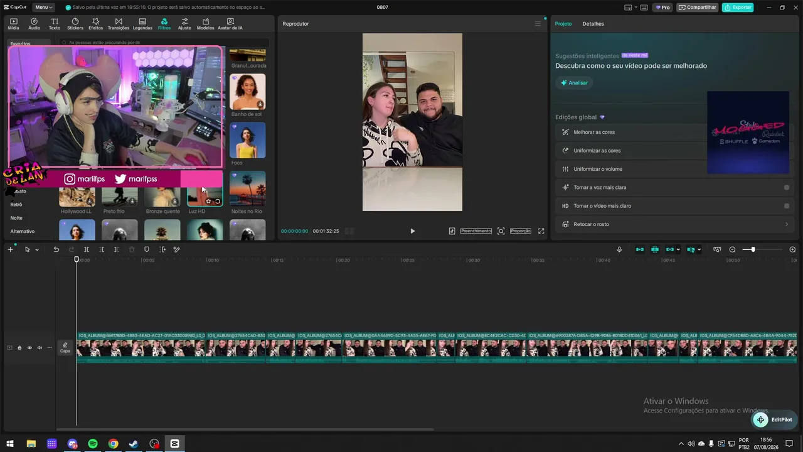Select the Noites no Rio filter
Screen dimensions: 803x452
point(248,188)
